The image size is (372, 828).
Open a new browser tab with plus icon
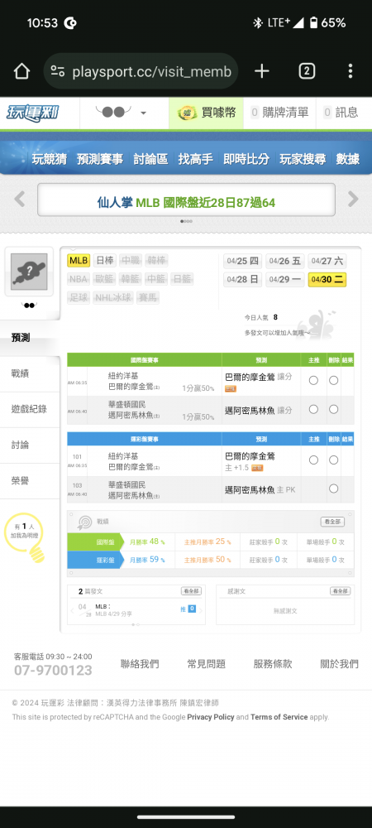click(x=261, y=71)
